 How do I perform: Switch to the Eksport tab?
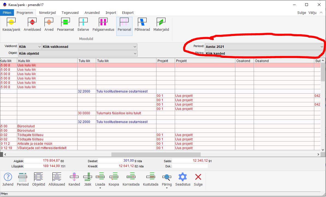coord(128,13)
